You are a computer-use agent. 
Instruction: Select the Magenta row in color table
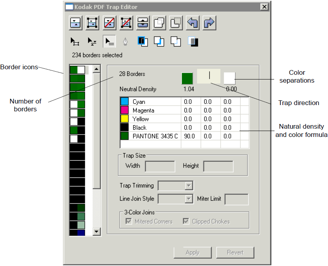pos(143,111)
